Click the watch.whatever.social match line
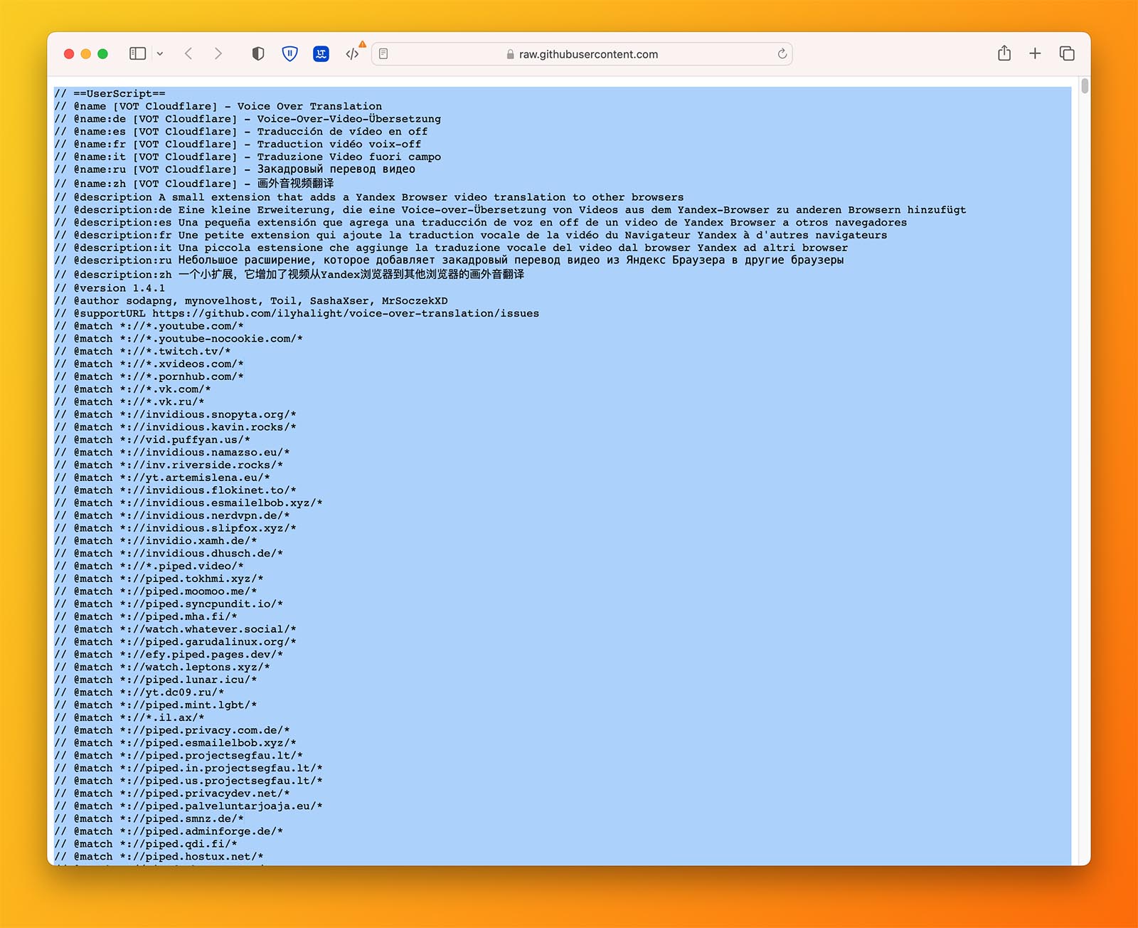Screen dimensions: 1138x928 pos(176,630)
